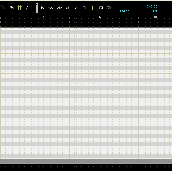Click measure 179 in the ruler
Image resolution: width=172 pixels, height=171 pixels.
coord(101,17)
